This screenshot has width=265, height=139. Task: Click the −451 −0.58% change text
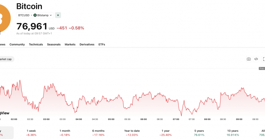click(x=70, y=28)
